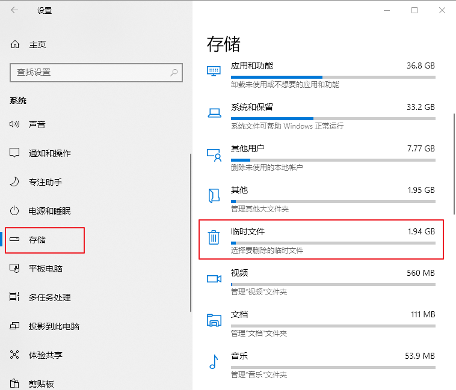Click the 应用和功能 storage usage bar
456x390 pixels.
click(x=333, y=78)
